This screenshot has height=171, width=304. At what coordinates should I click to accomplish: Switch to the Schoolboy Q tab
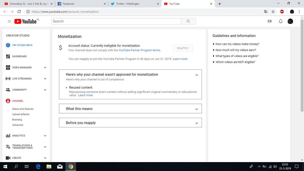pyautogui.click(x=28, y=4)
